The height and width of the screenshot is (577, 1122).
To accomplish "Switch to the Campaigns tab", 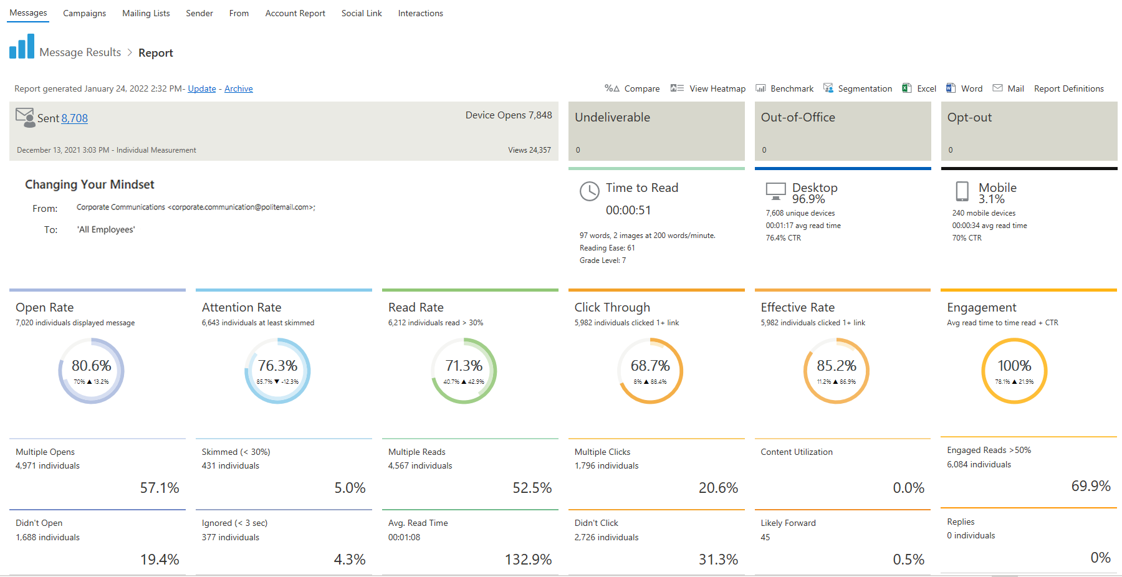I will tap(84, 13).
